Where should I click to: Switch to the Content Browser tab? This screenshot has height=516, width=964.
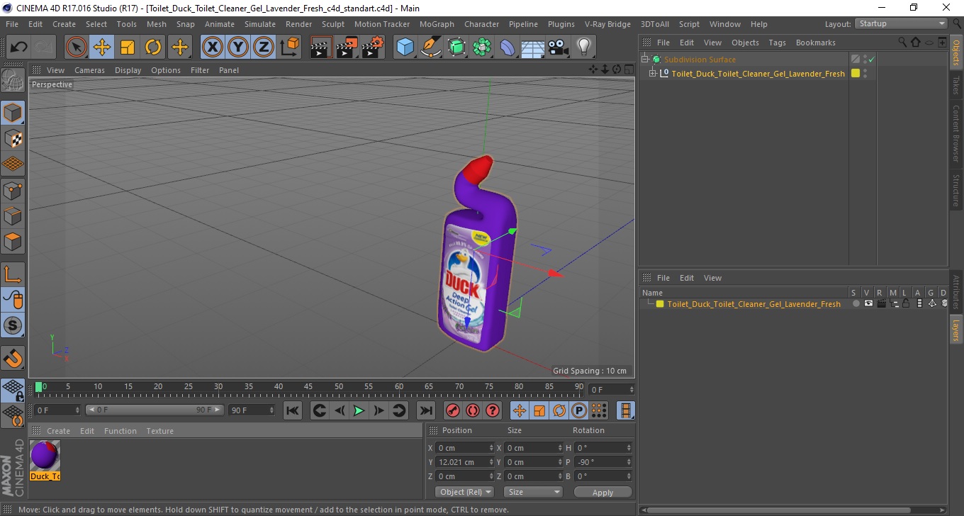tap(956, 133)
